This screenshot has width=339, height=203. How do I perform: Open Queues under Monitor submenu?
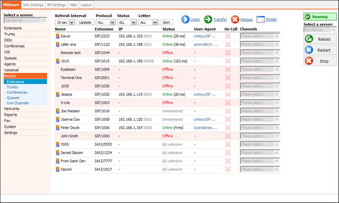click(13, 98)
